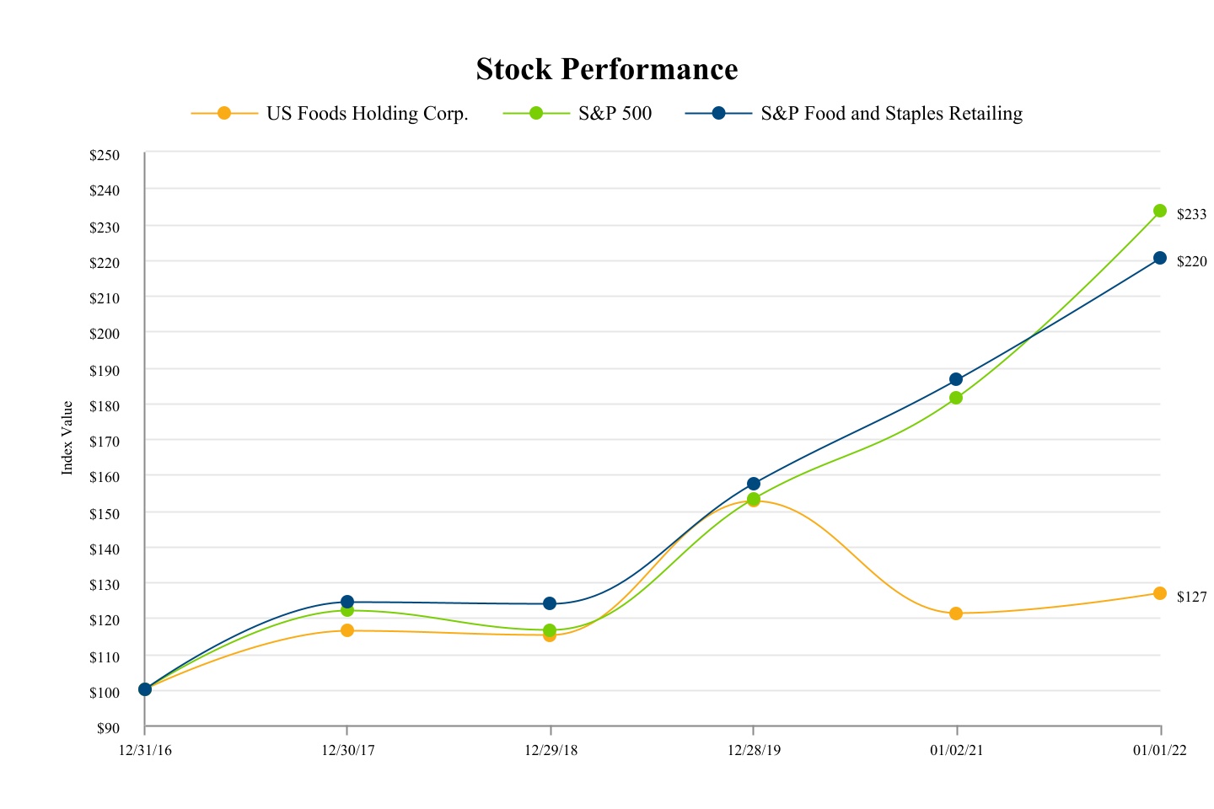
Task: Click navy data point at 12/30/17
Action: [x=347, y=602]
